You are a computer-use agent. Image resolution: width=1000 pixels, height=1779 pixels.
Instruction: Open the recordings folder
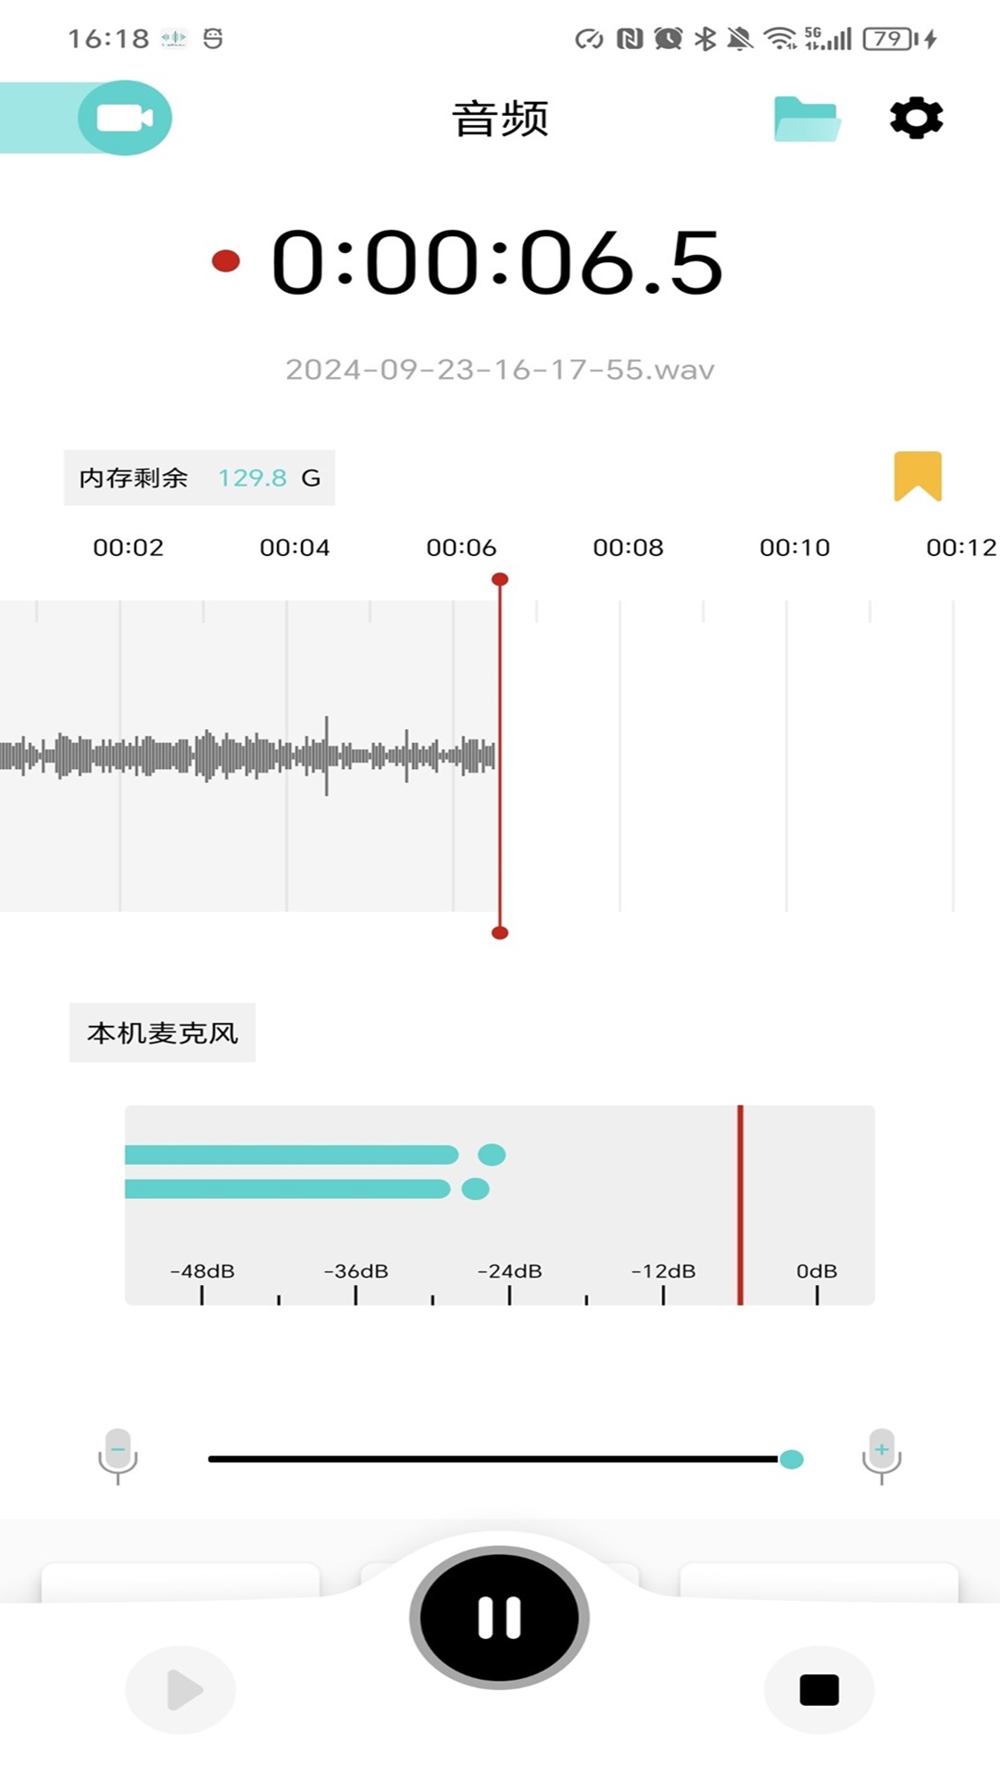click(806, 119)
